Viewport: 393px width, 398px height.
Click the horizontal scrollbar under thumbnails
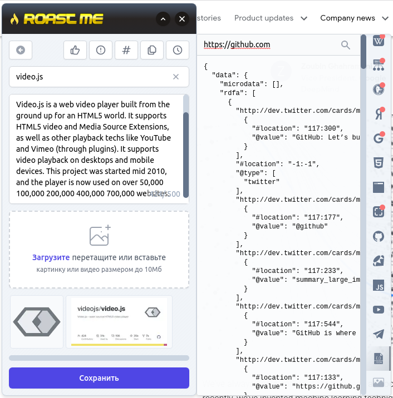[99, 358]
